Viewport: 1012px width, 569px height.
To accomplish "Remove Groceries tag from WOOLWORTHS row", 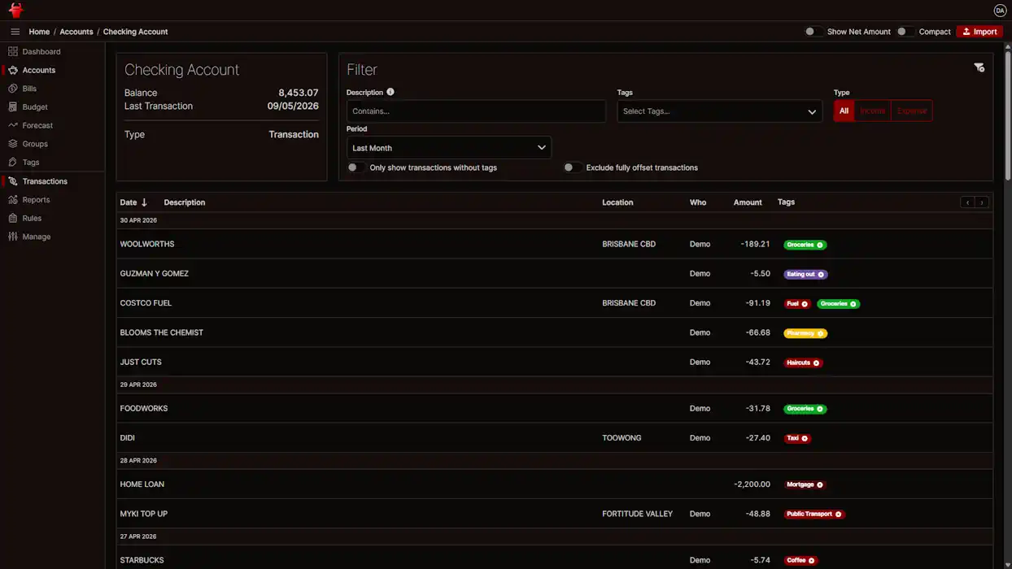I will 820,245.
